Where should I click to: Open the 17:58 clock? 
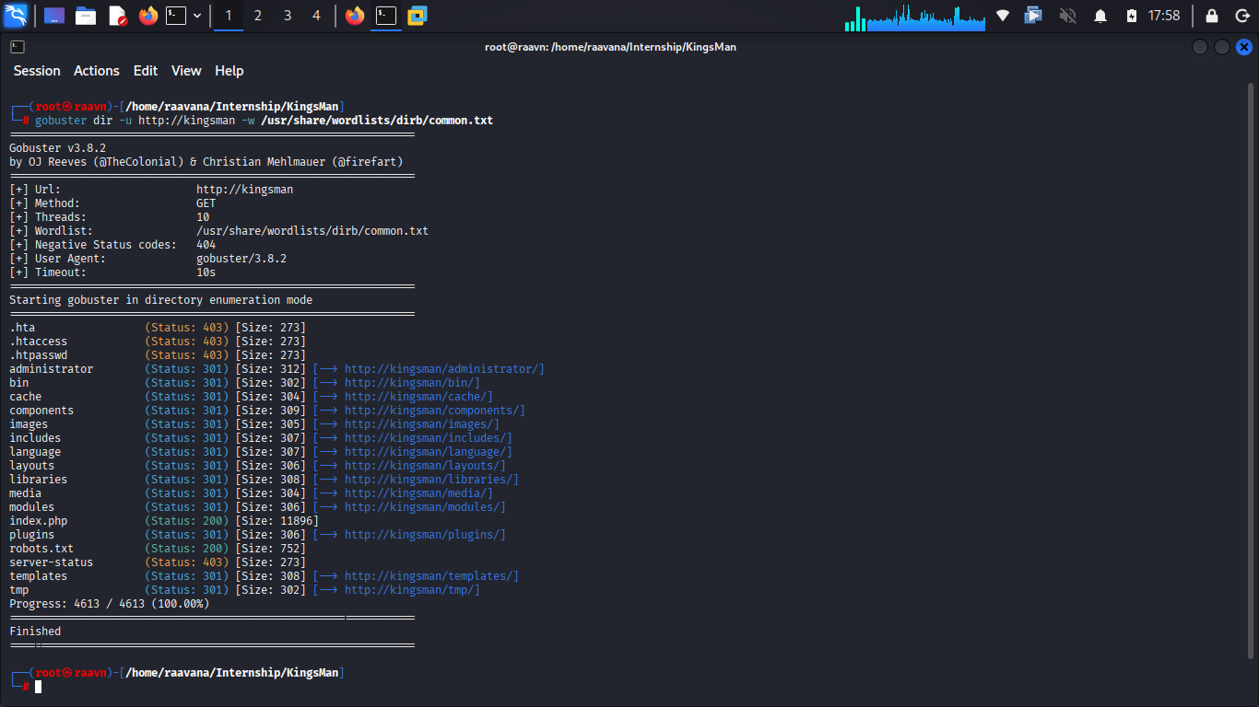[1164, 16]
